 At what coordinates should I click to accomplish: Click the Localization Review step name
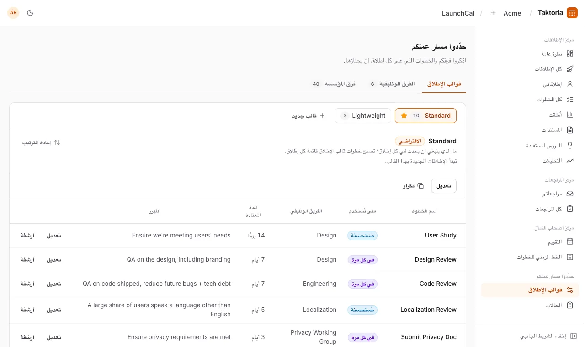pos(428,310)
